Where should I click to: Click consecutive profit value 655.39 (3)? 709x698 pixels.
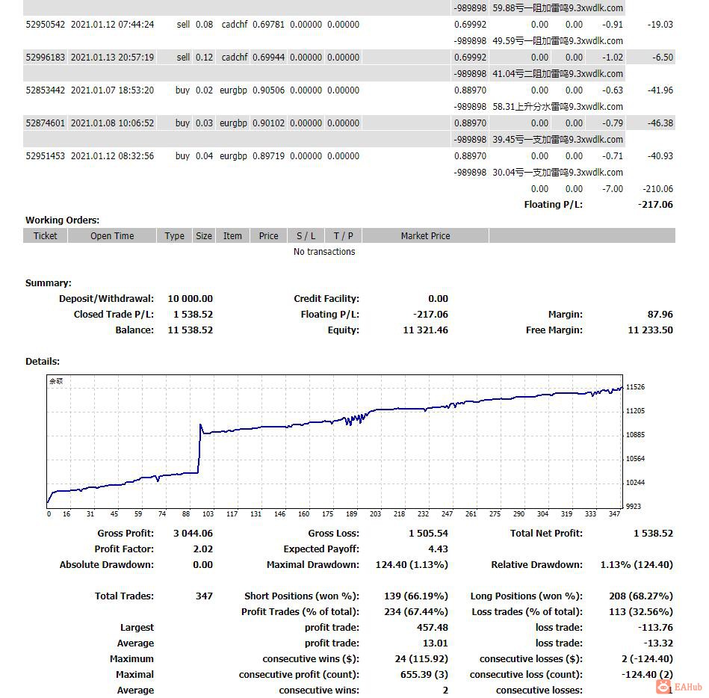[424, 675]
